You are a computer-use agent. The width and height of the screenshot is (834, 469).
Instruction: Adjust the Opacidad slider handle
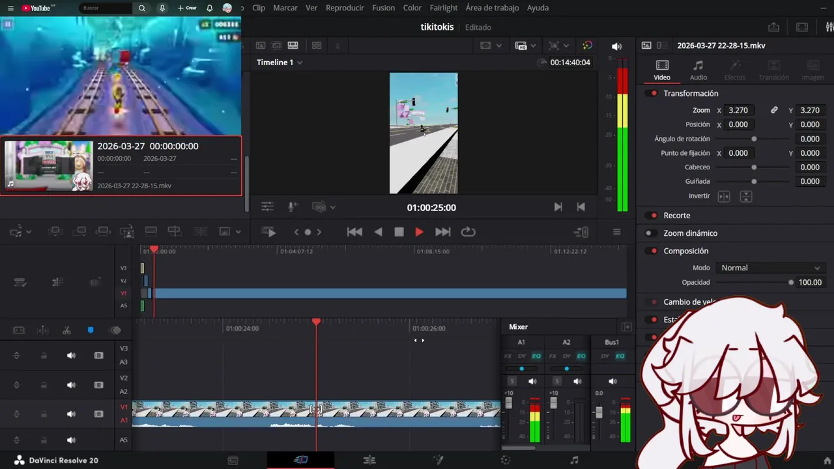click(x=791, y=282)
